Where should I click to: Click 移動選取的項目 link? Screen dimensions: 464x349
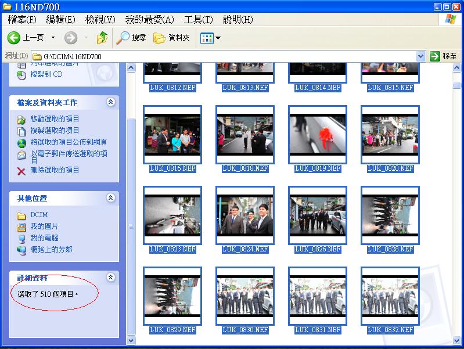click(x=55, y=119)
